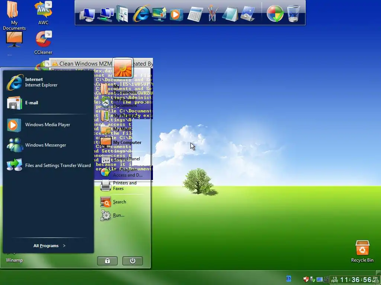Open Internet Explorer in Start menu
Screen dimensions: 381x285
click(x=48, y=82)
